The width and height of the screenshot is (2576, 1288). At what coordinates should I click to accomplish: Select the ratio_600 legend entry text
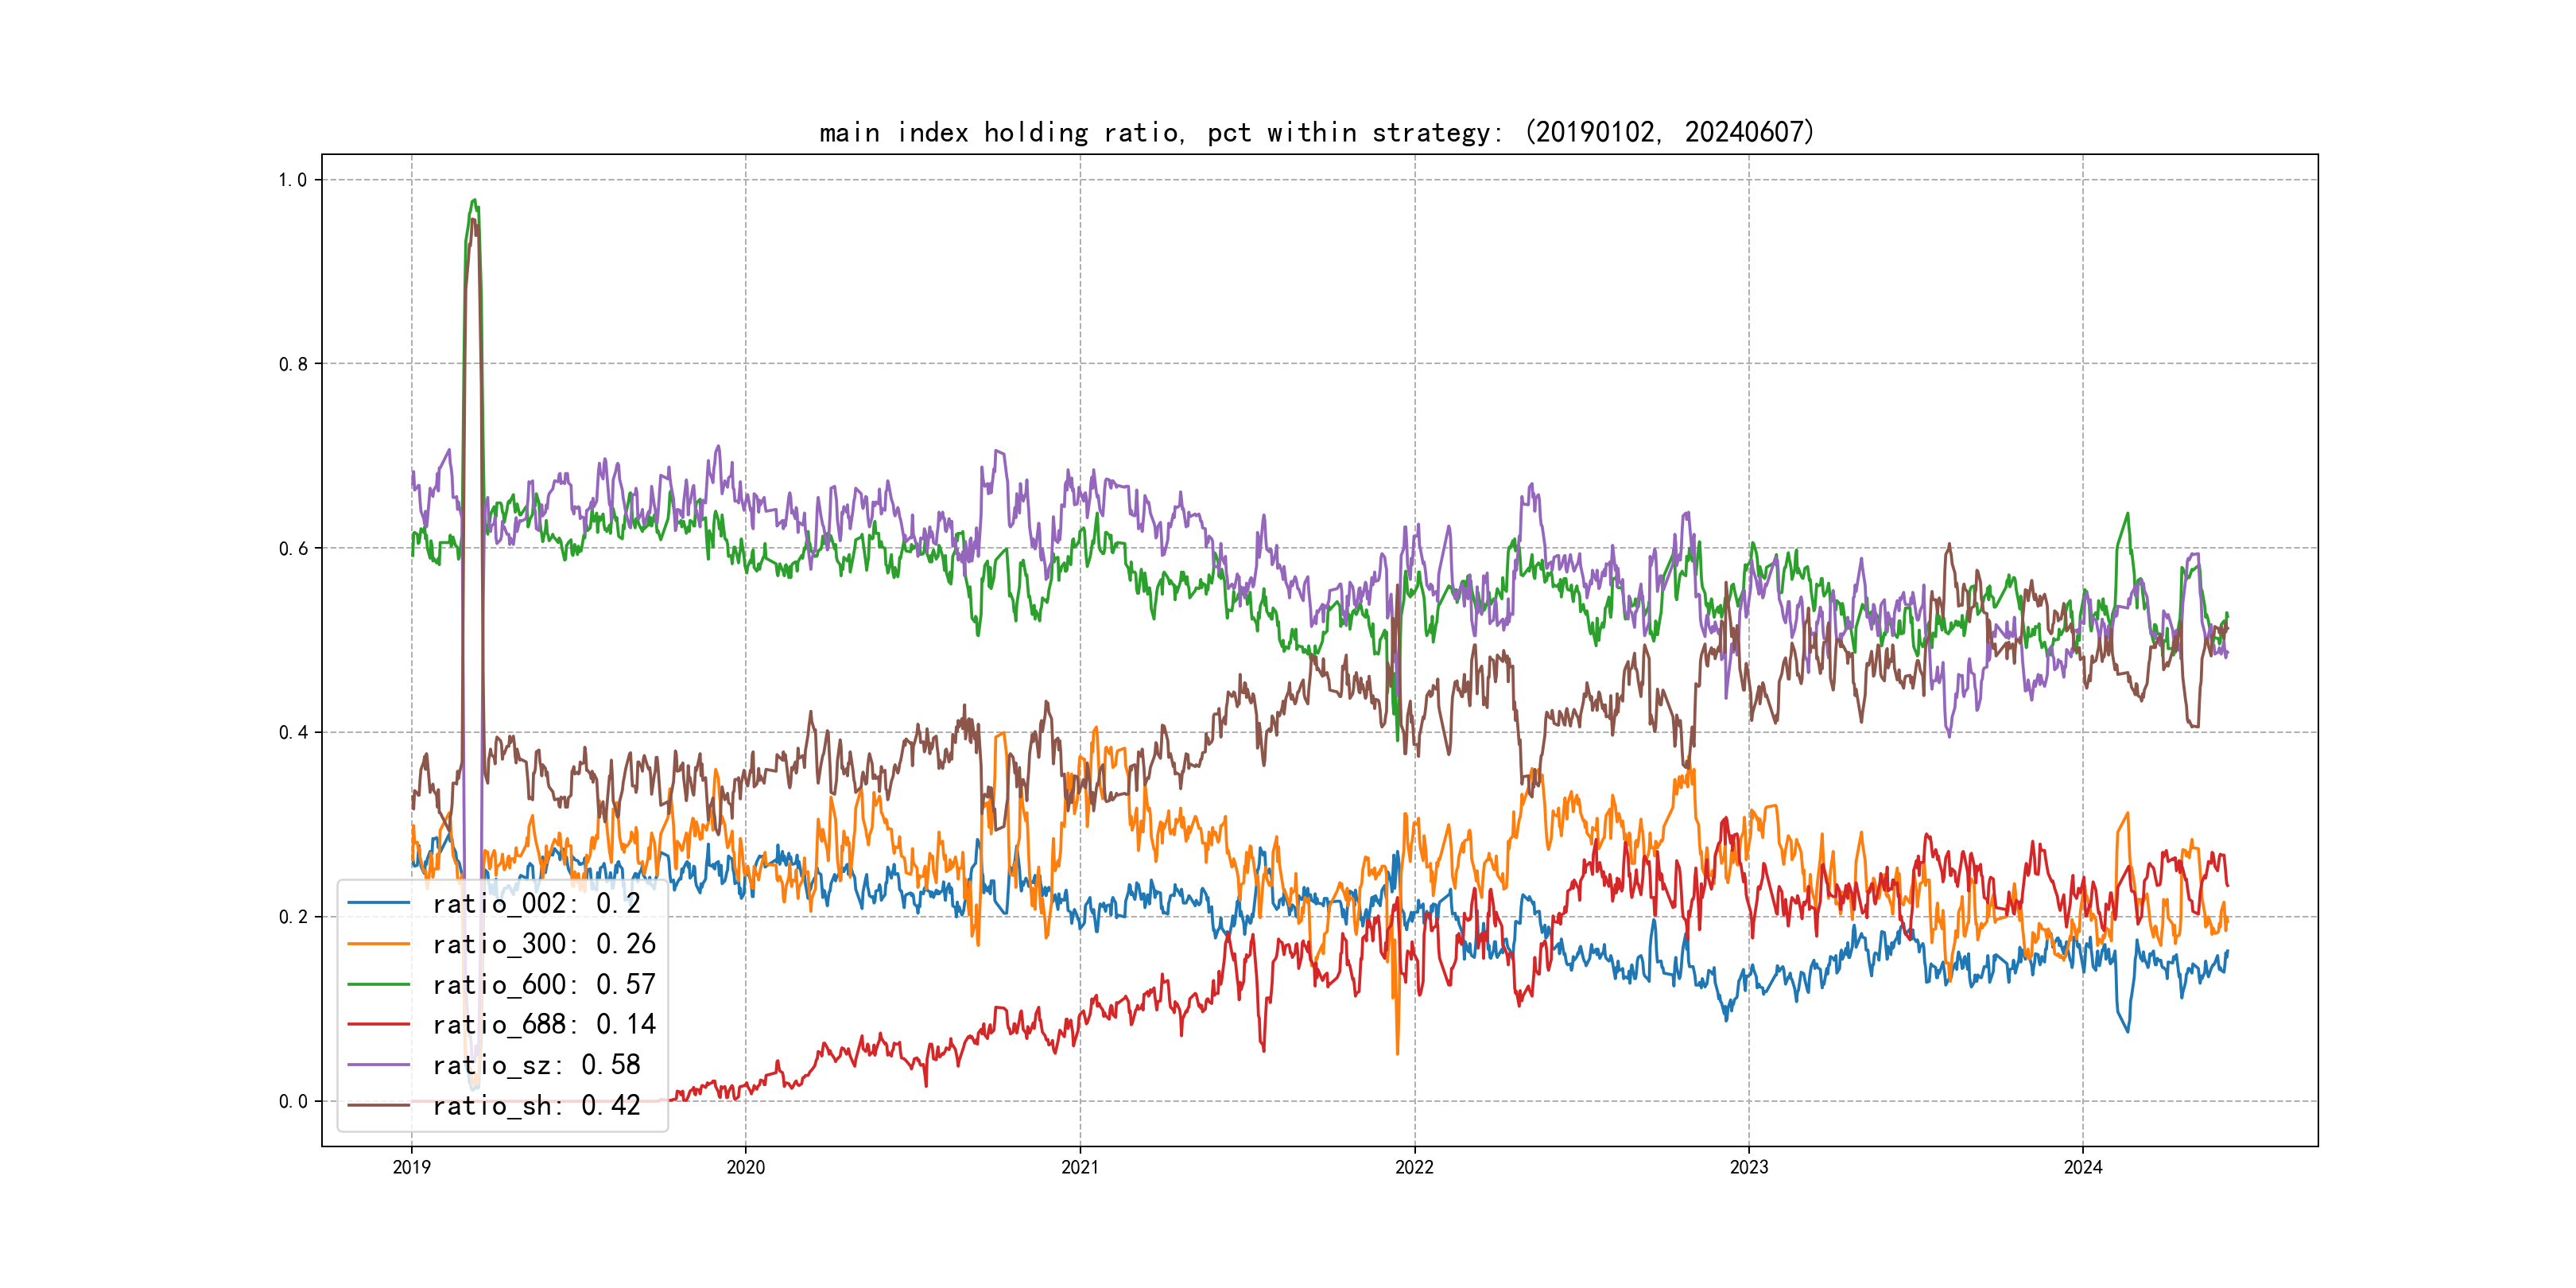tap(544, 984)
